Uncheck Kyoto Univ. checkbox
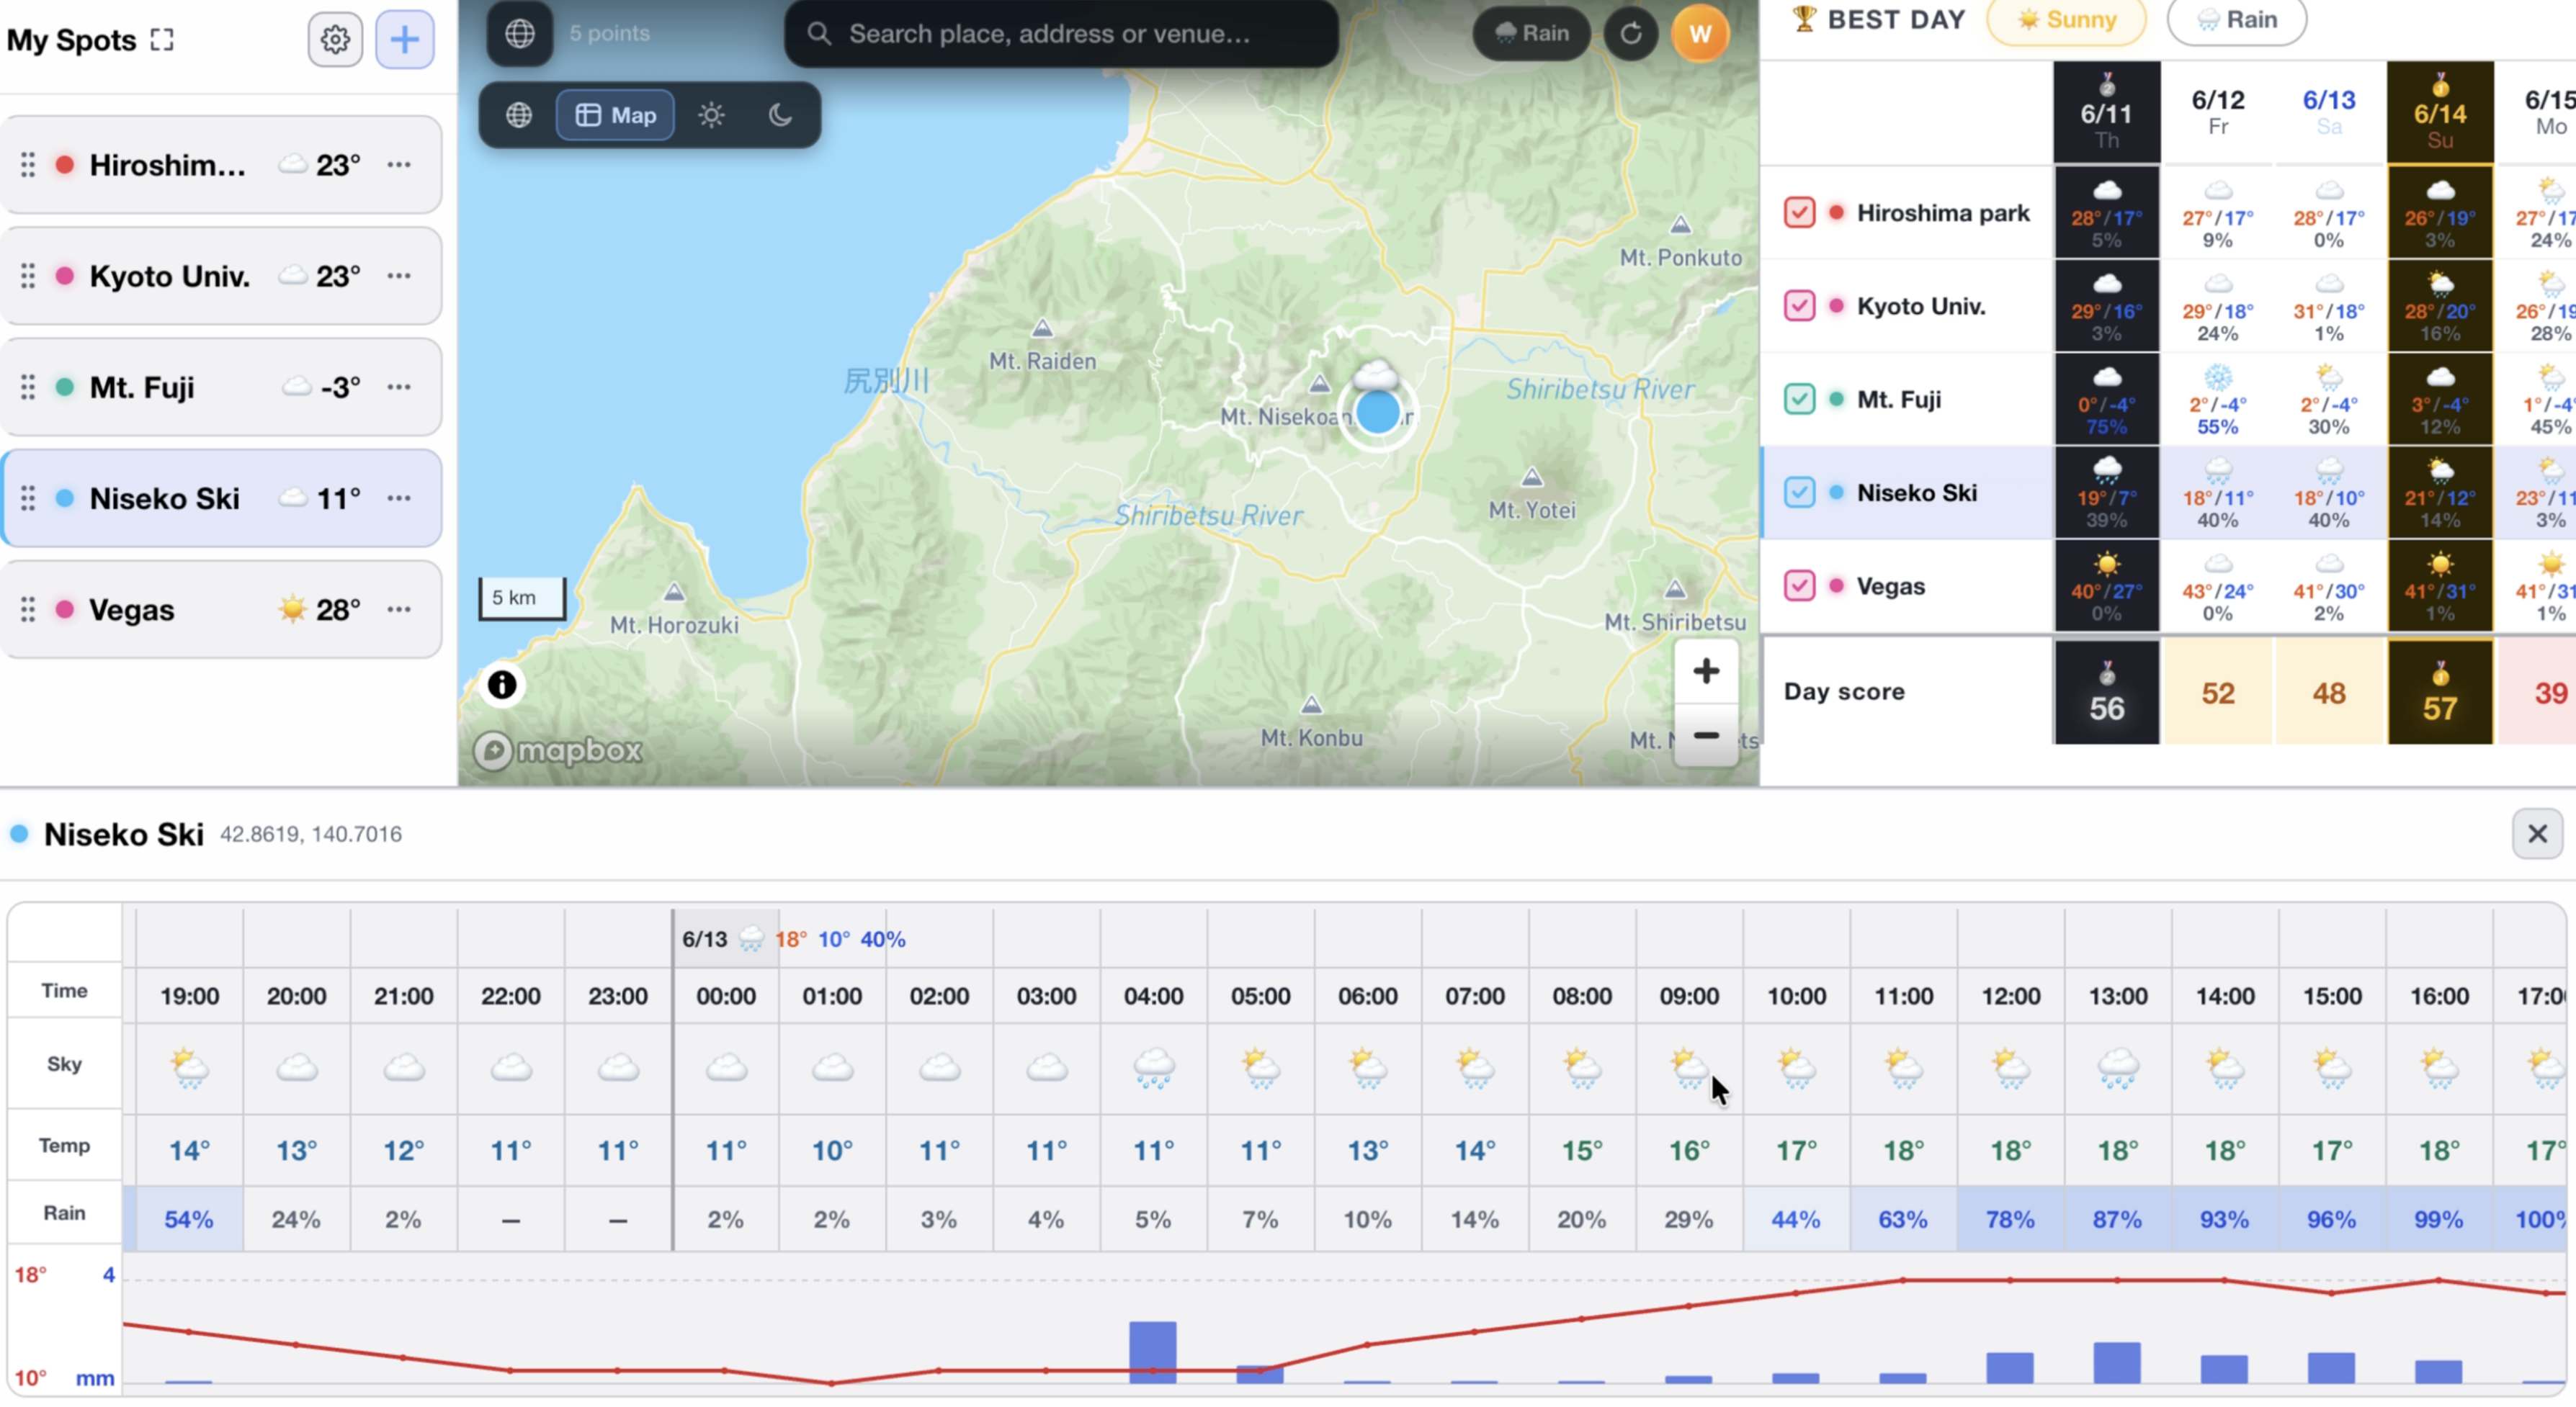The height and width of the screenshot is (1407, 2576). [x=1799, y=306]
